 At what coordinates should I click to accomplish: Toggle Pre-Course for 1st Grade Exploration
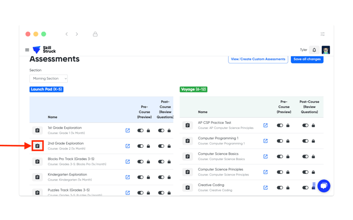pyautogui.click(x=141, y=130)
